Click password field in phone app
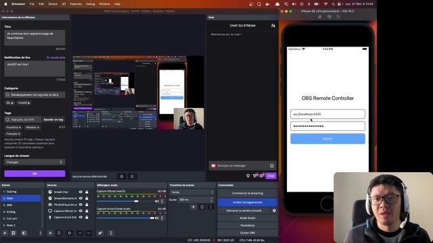Viewport: 433px width, 243px height. point(327,126)
